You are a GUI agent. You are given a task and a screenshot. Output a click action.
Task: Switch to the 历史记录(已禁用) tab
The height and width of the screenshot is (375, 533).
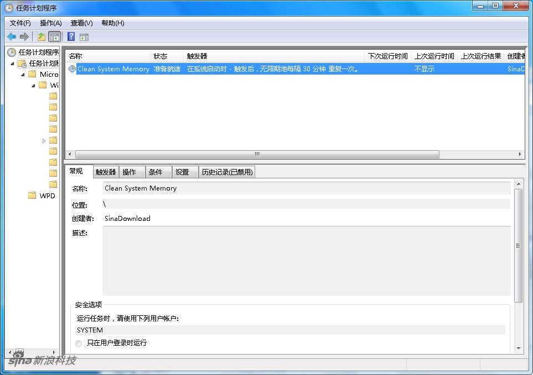coord(227,172)
